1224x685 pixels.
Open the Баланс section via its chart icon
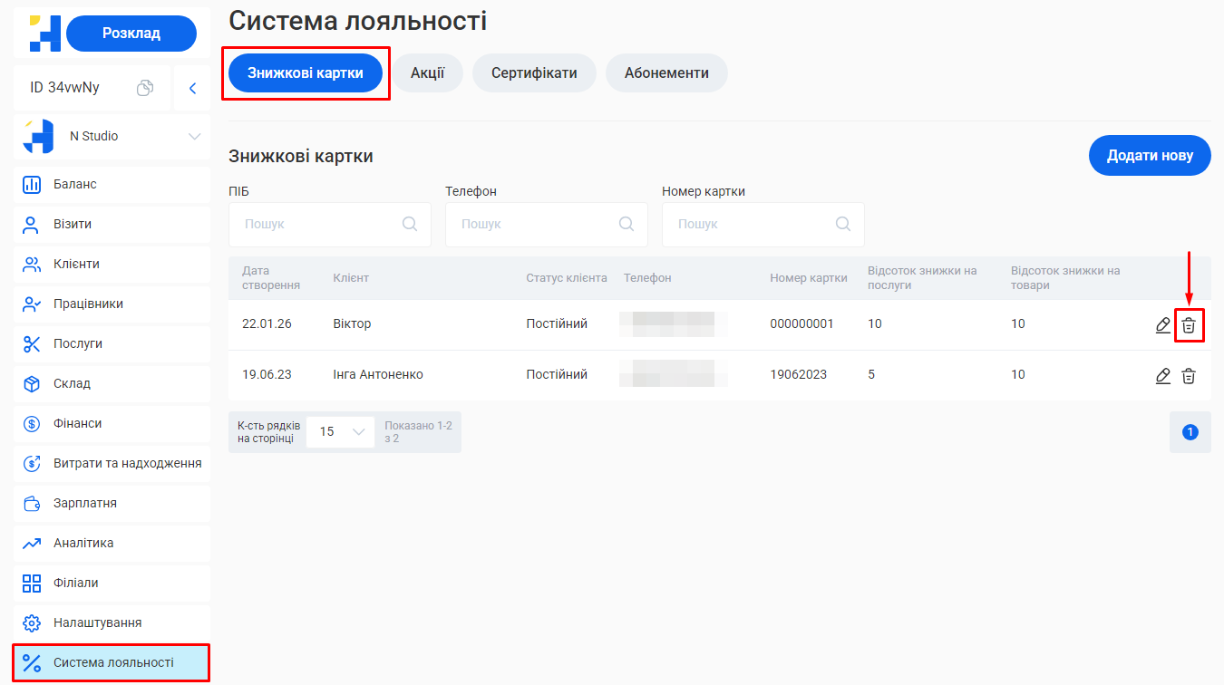pyautogui.click(x=32, y=185)
